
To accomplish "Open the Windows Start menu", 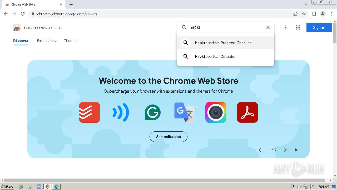I will [x=7, y=186].
